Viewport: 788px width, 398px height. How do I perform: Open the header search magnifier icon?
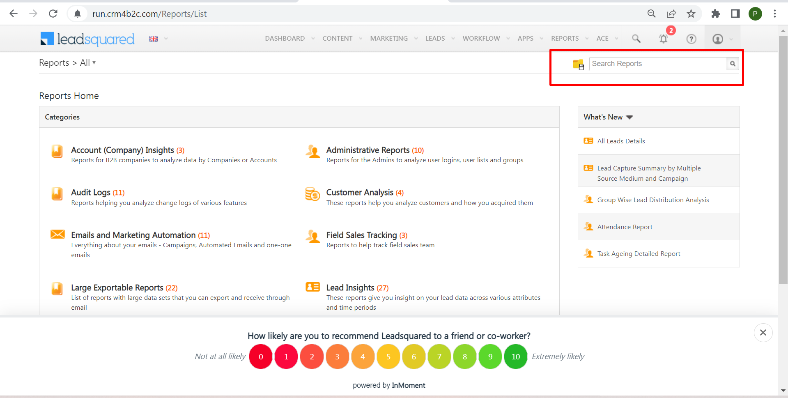pyautogui.click(x=636, y=39)
